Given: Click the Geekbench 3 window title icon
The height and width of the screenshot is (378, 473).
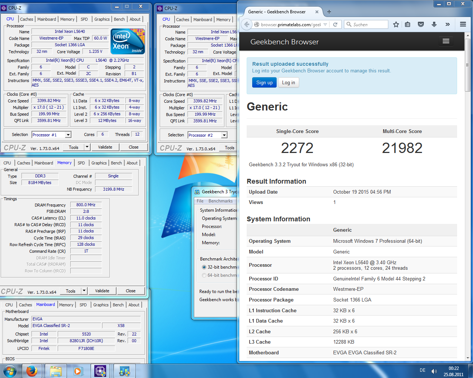Looking at the screenshot, I should click(197, 192).
